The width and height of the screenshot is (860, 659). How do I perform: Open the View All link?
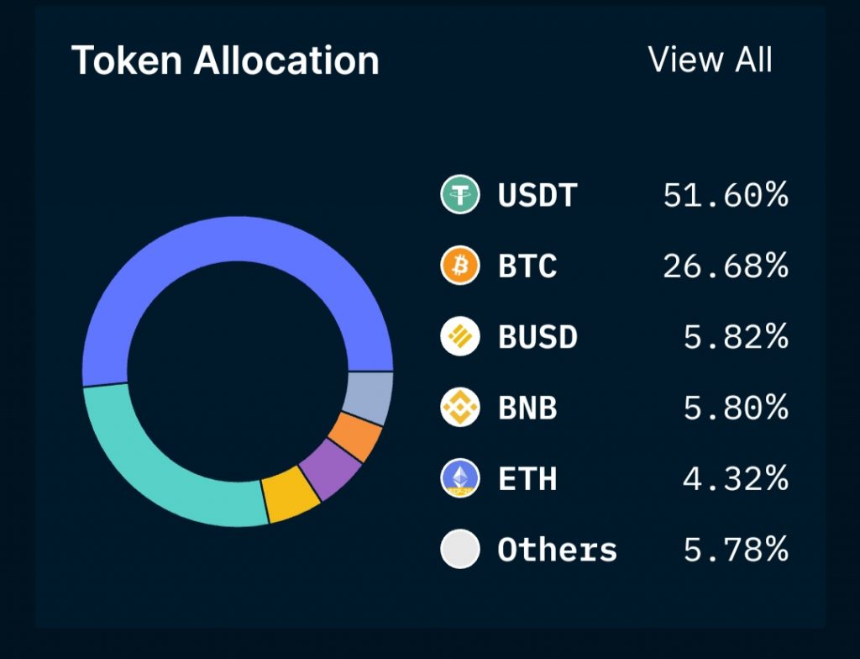point(710,61)
